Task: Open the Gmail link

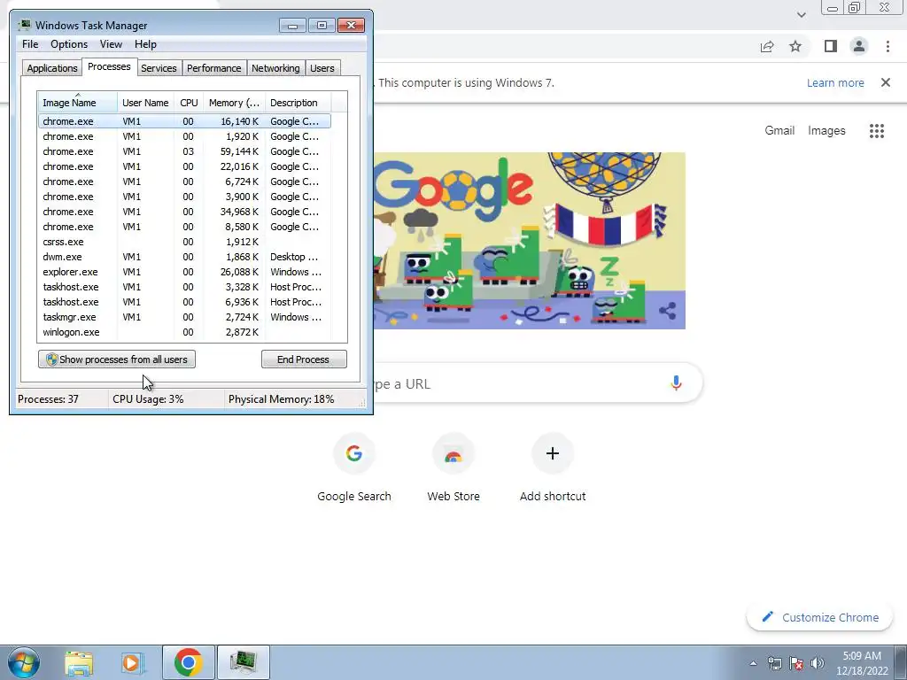Action: [779, 131]
